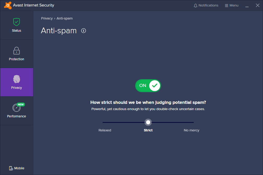This screenshot has height=175, width=263.
Task: Click the Avast logo icon
Action: pos(8,5)
